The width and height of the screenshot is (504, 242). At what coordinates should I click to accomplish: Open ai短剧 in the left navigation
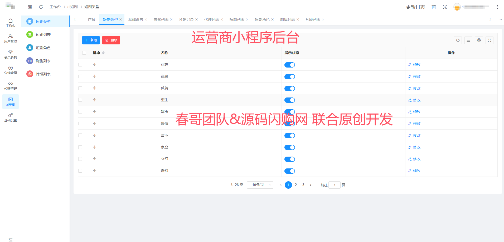click(11, 102)
